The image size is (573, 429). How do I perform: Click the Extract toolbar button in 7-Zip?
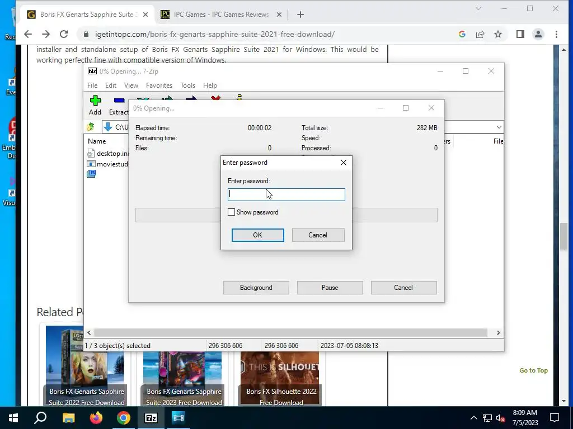pos(119,105)
